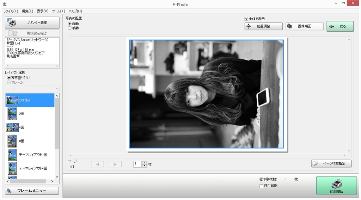
Task: Increase copies with stepper up arrow
Action: pyautogui.click(x=144, y=163)
